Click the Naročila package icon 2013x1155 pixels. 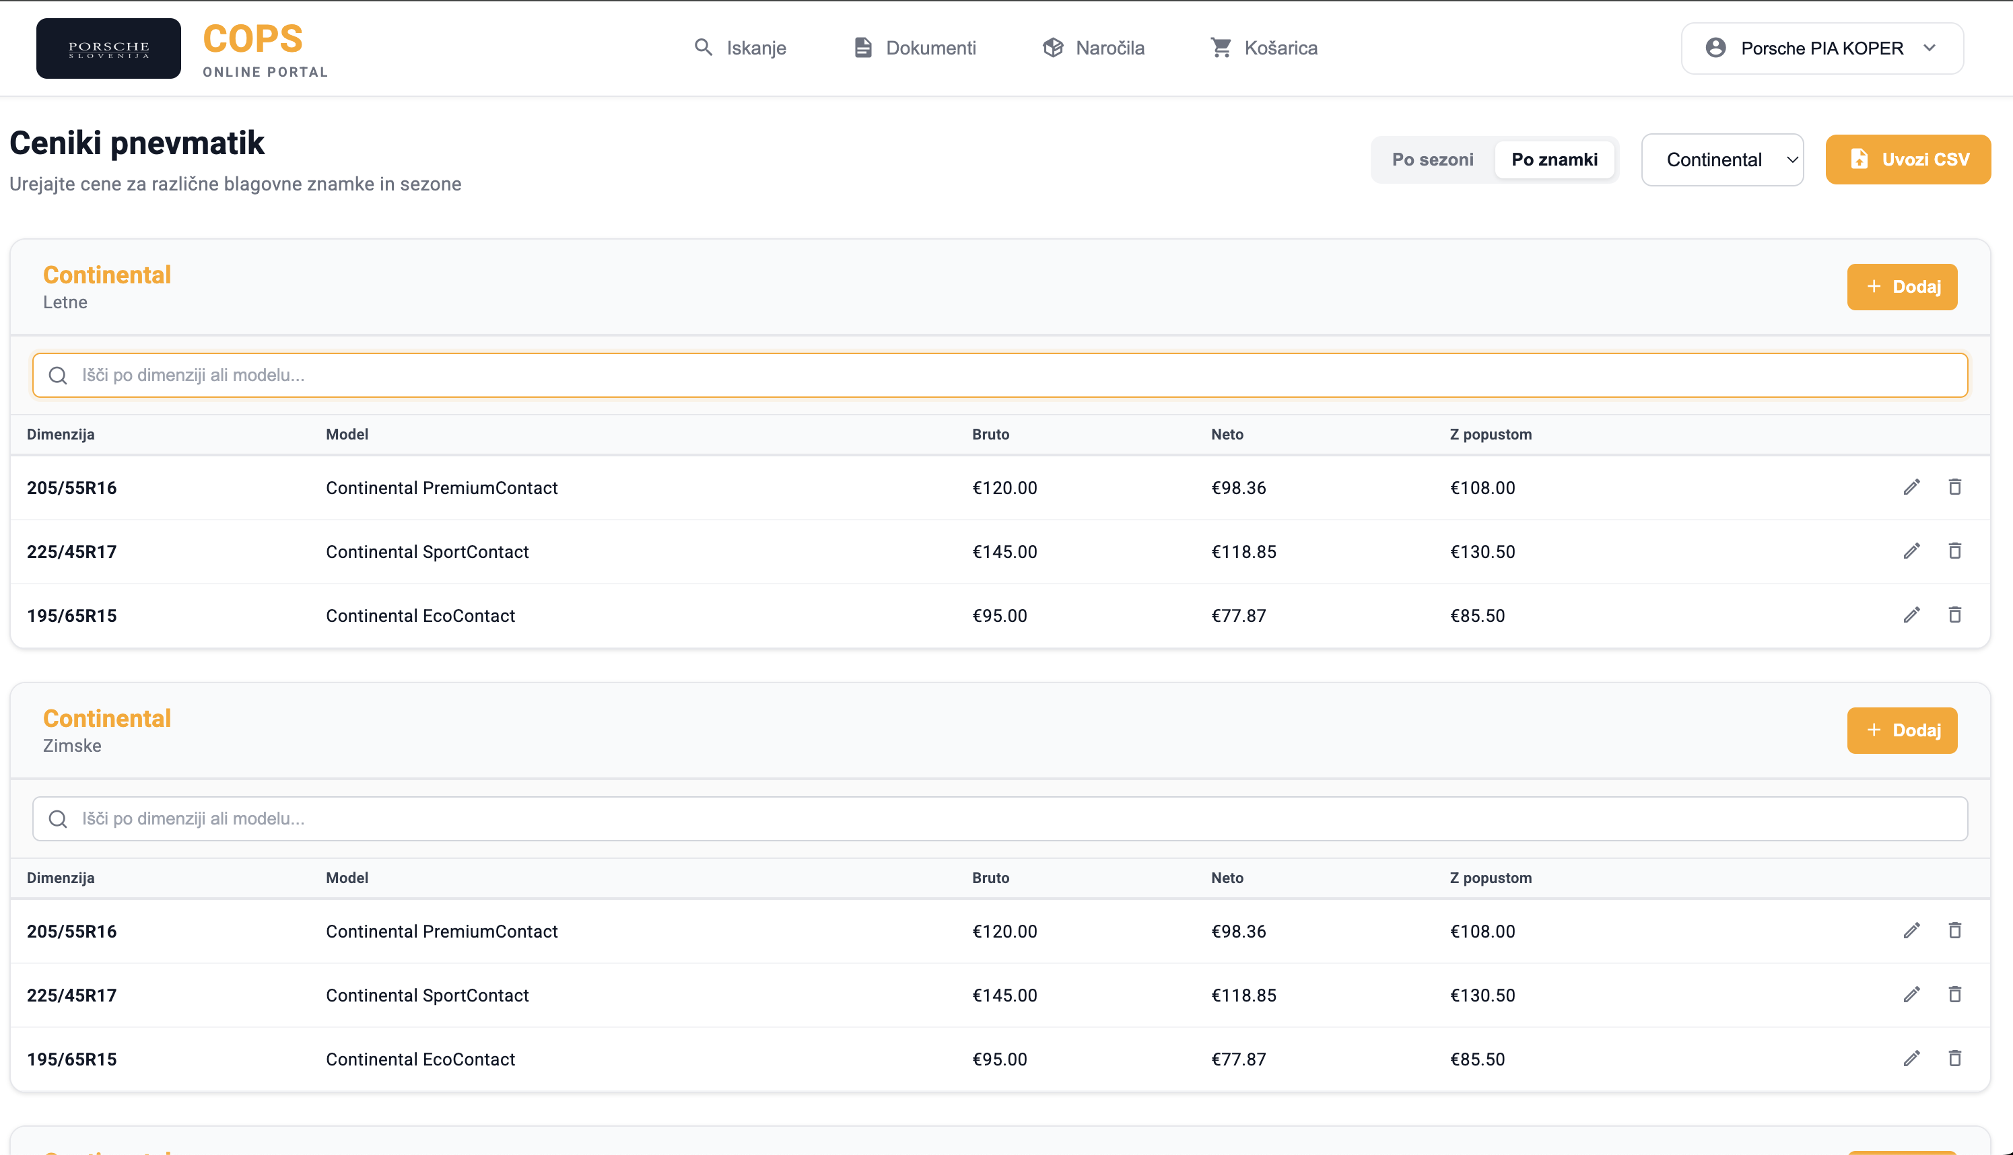tap(1053, 48)
